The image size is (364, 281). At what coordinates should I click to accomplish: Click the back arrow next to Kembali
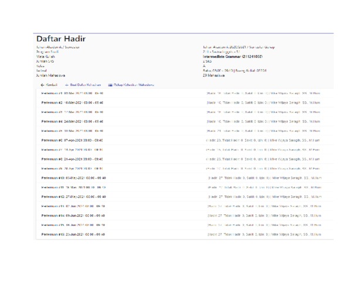(x=43, y=85)
